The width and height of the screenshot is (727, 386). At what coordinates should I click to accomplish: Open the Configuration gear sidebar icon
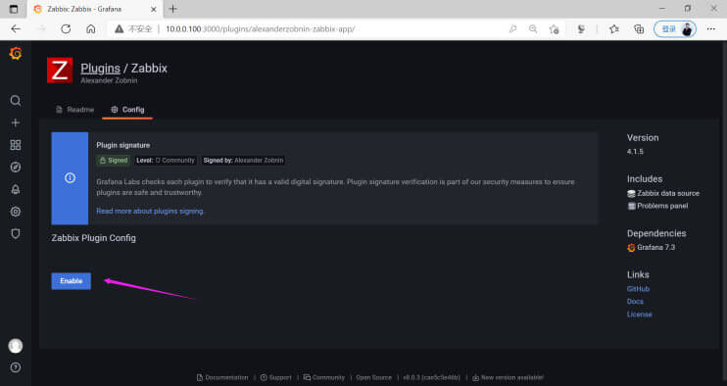point(16,212)
